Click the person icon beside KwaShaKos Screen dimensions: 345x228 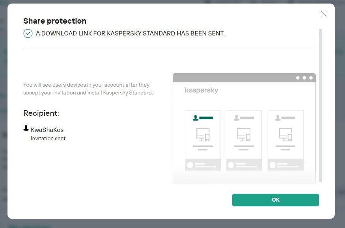pos(26,128)
